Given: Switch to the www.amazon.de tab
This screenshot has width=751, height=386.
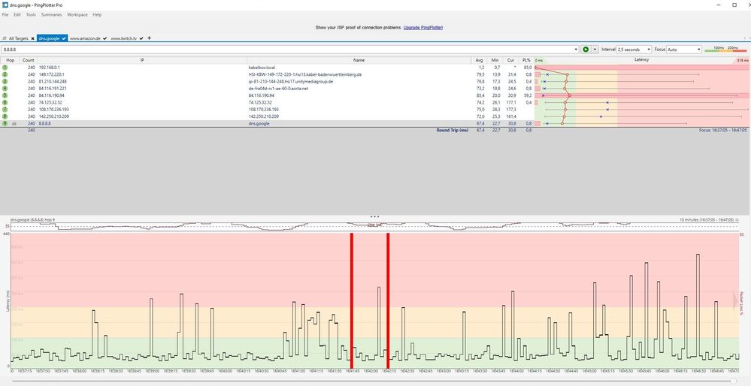Looking at the screenshot, I should pyautogui.click(x=85, y=38).
